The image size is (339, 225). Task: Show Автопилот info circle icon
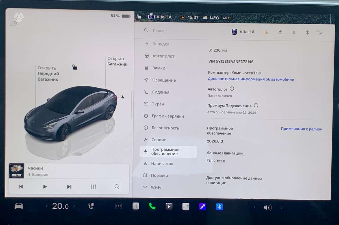point(232,89)
